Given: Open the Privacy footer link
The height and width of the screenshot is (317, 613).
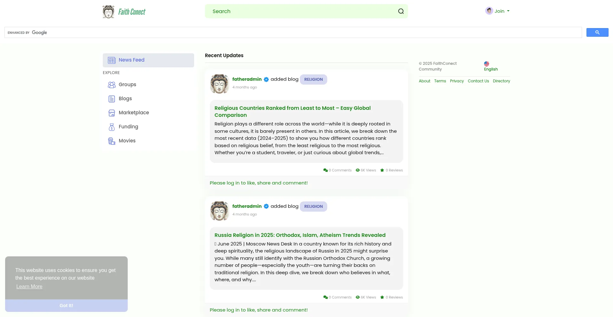Looking at the screenshot, I should [x=457, y=81].
